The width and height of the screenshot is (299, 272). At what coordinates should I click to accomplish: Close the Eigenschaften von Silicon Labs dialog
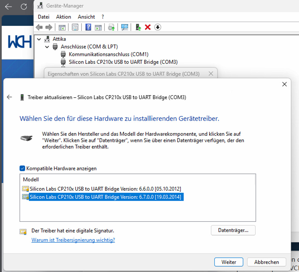211,74
